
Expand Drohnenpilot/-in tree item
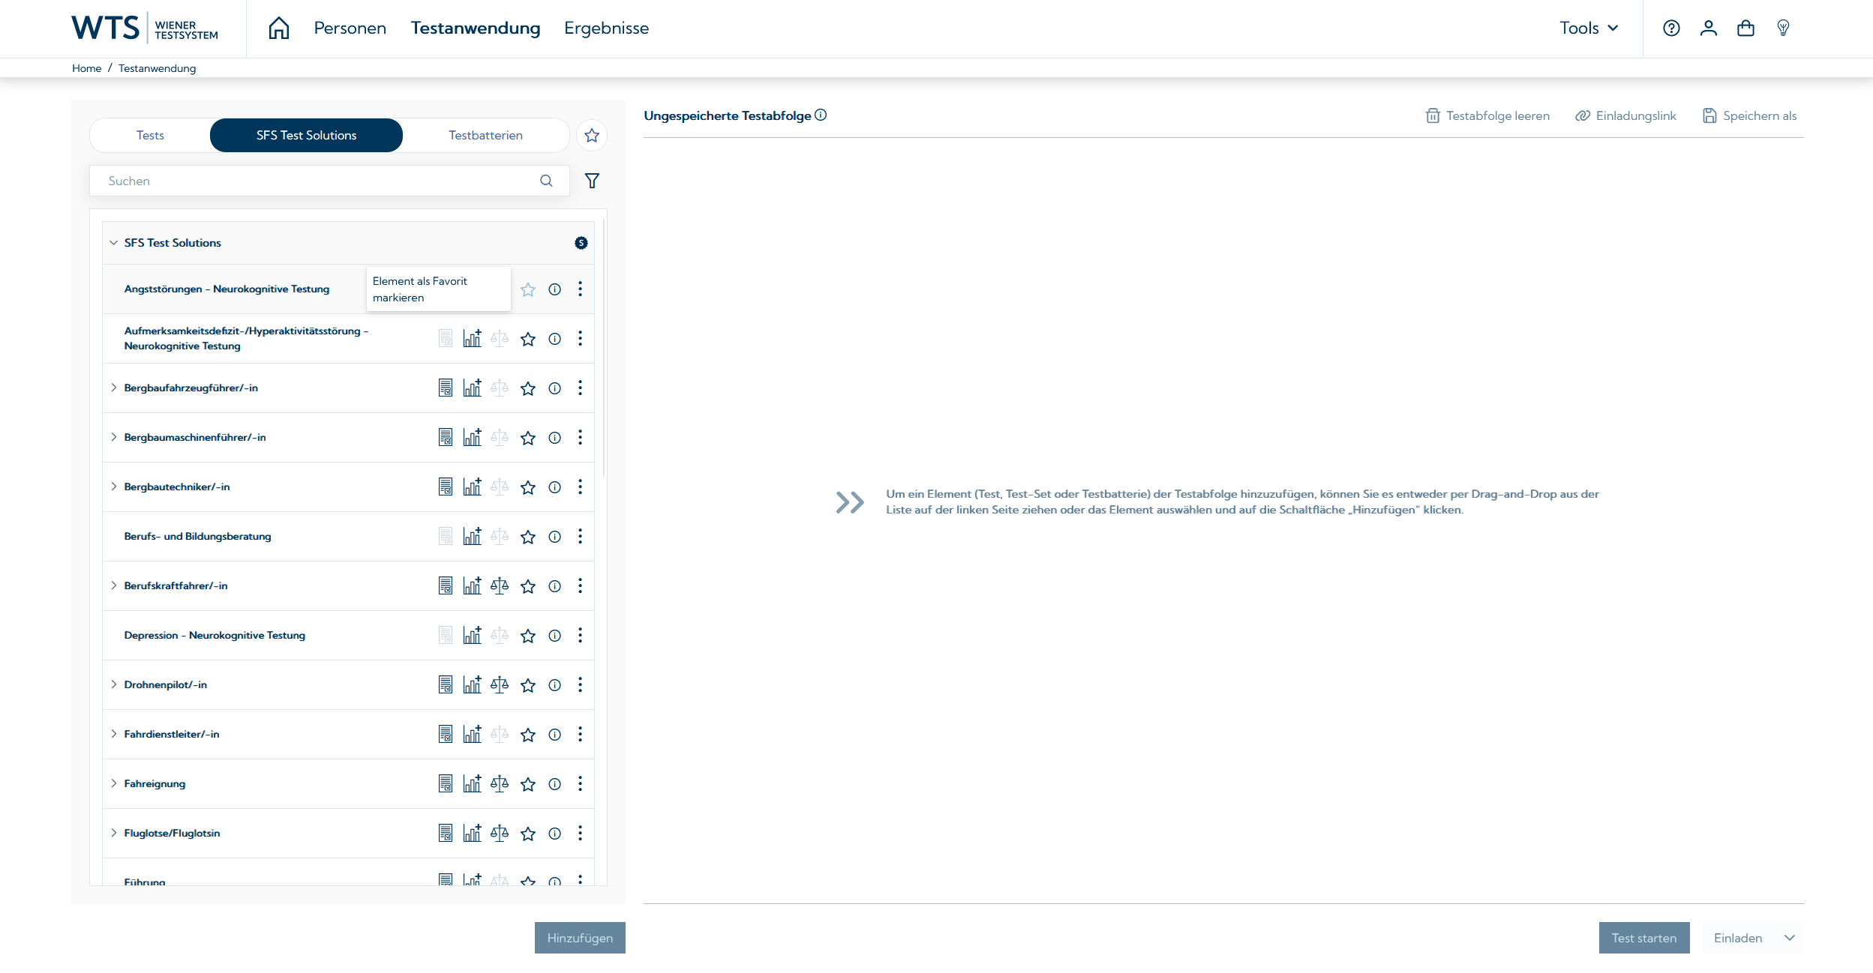pyautogui.click(x=114, y=684)
